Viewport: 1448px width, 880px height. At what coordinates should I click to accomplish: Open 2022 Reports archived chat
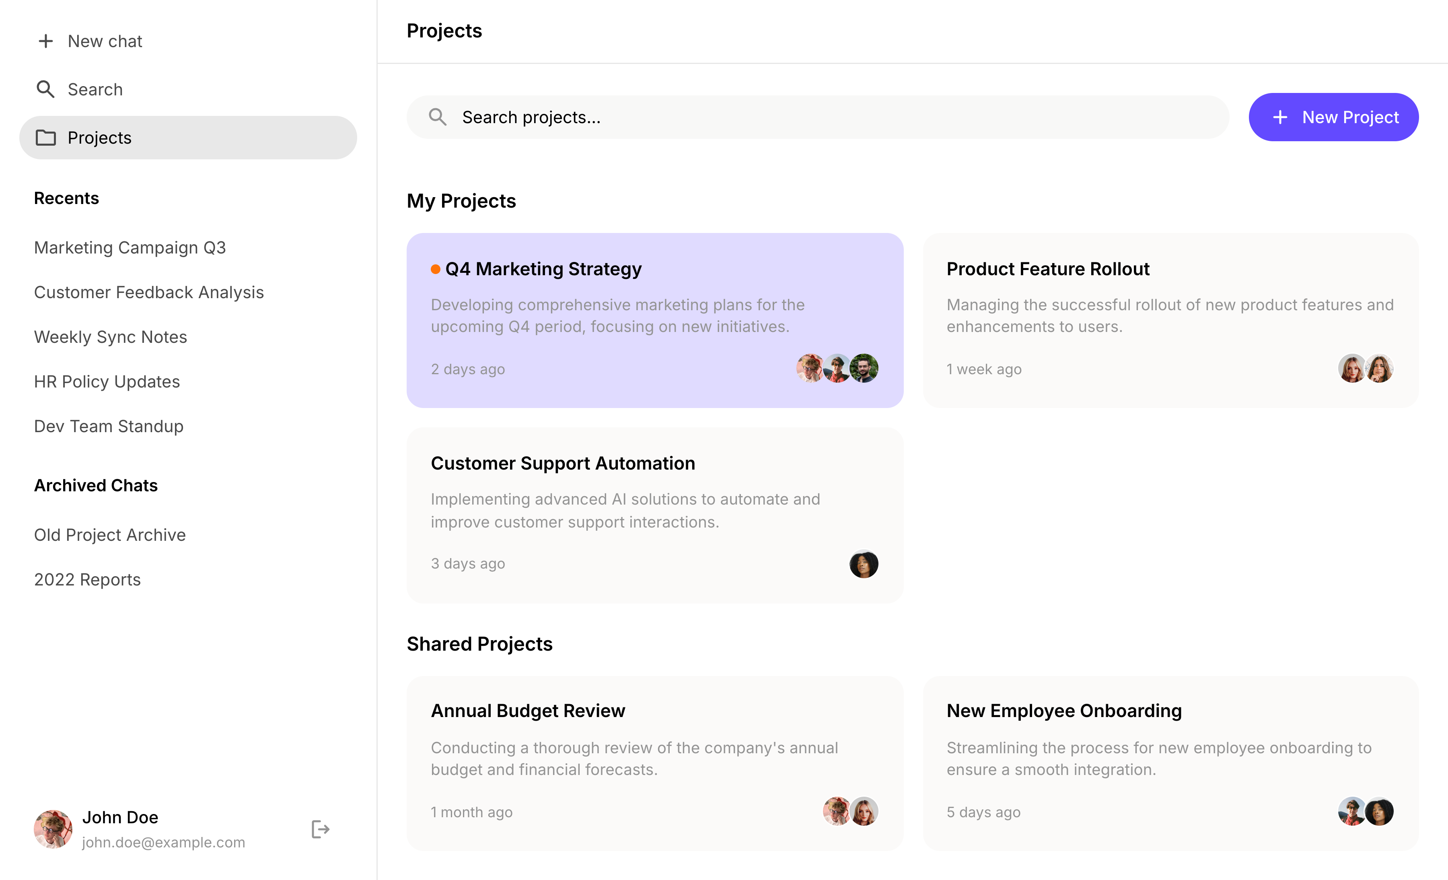coord(88,579)
